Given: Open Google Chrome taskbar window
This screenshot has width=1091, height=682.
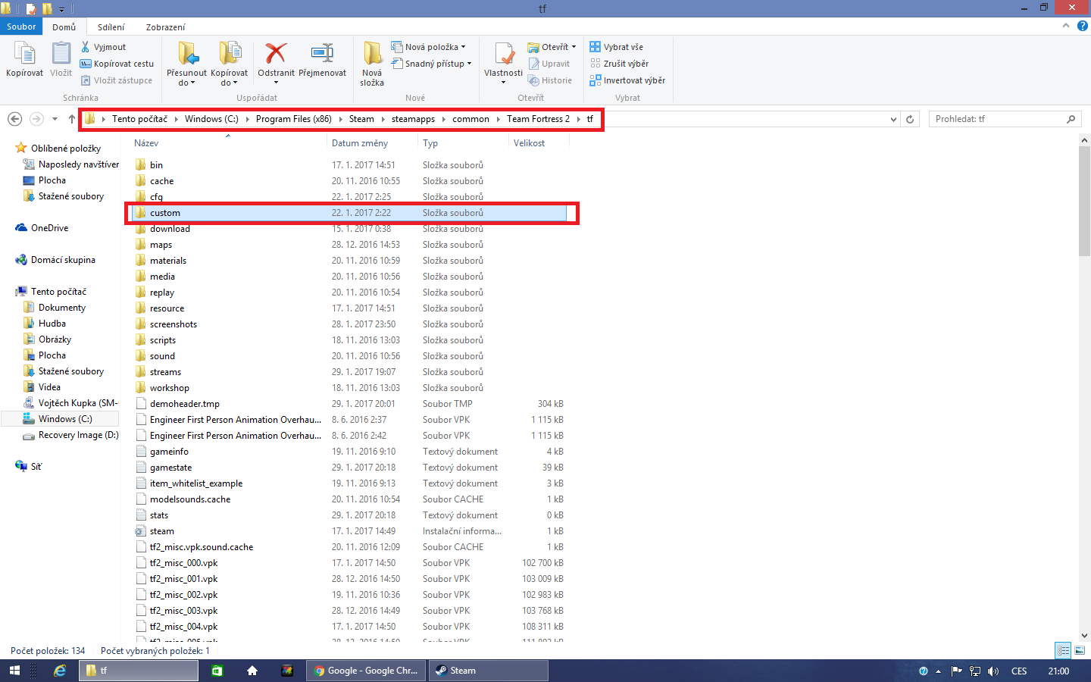Looking at the screenshot, I should click(366, 671).
